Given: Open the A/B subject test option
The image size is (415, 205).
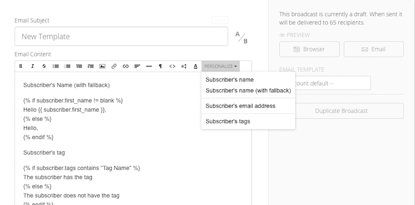Looking at the screenshot, I should pyautogui.click(x=241, y=37).
